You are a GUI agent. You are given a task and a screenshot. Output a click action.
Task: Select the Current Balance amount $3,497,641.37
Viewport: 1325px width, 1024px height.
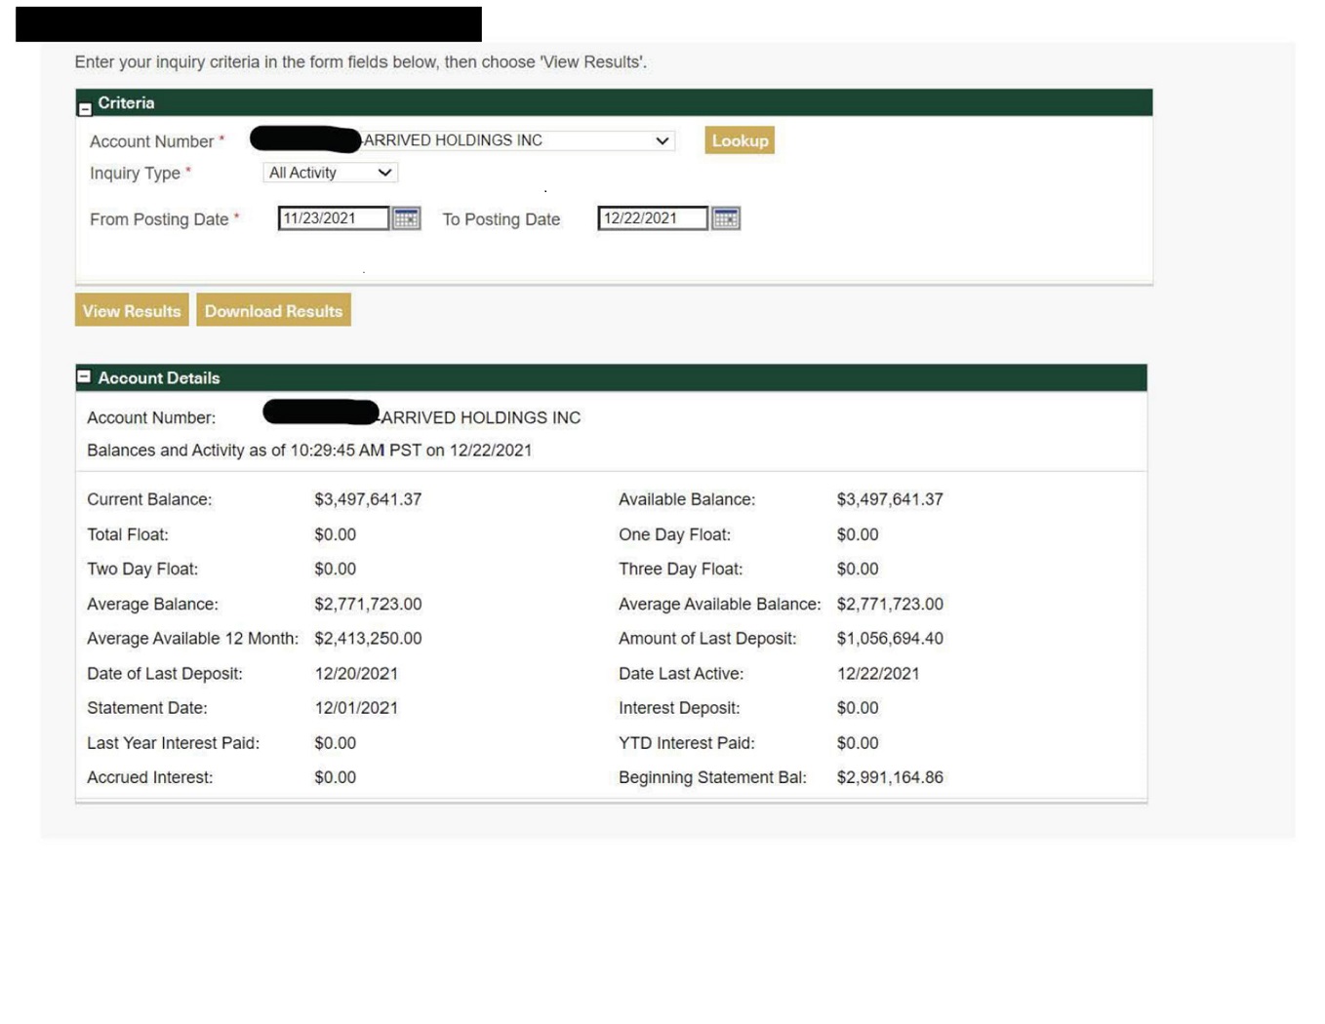[x=368, y=499]
